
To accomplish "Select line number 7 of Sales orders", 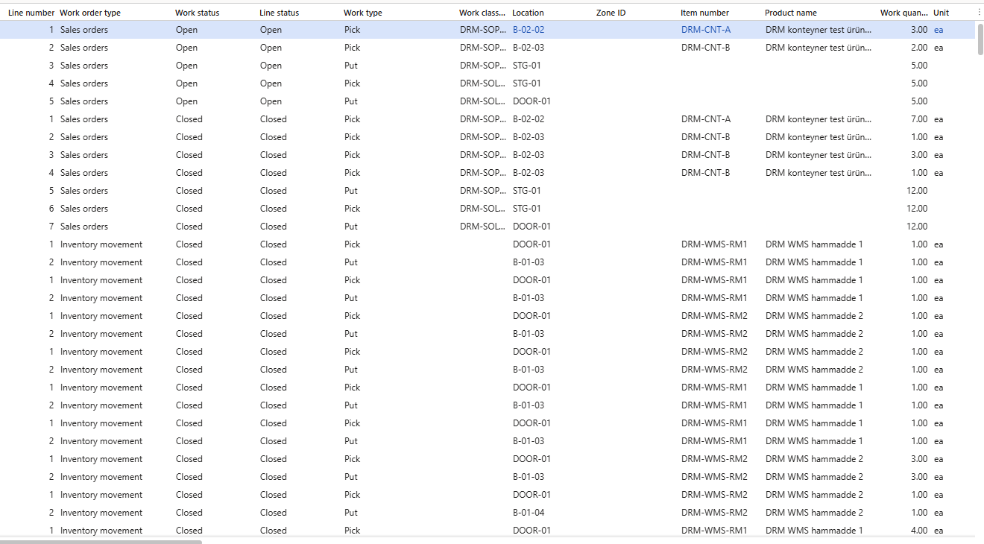I will tap(51, 227).
